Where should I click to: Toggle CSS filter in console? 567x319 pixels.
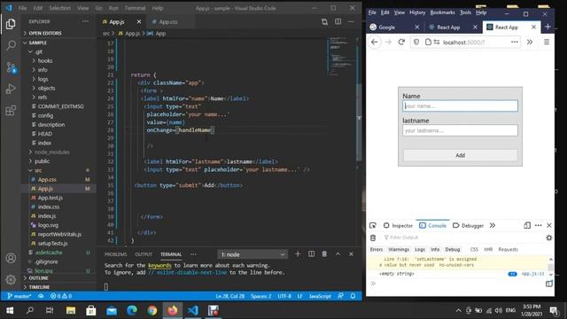pyautogui.click(x=474, y=250)
